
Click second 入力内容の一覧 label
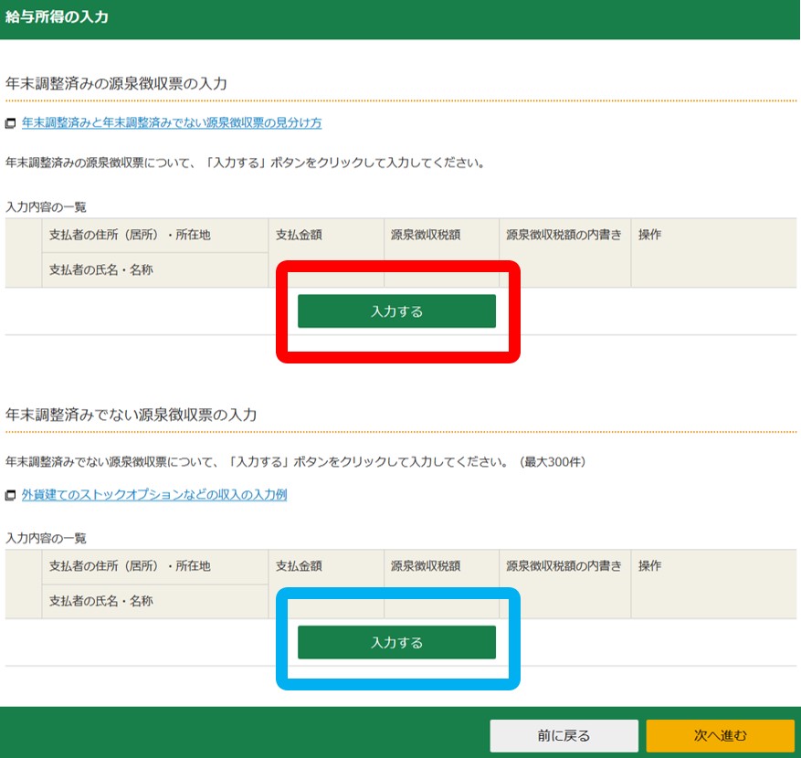(46, 538)
